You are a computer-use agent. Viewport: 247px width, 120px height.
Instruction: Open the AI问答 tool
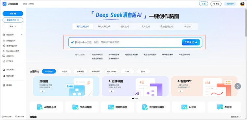(x=224, y=107)
